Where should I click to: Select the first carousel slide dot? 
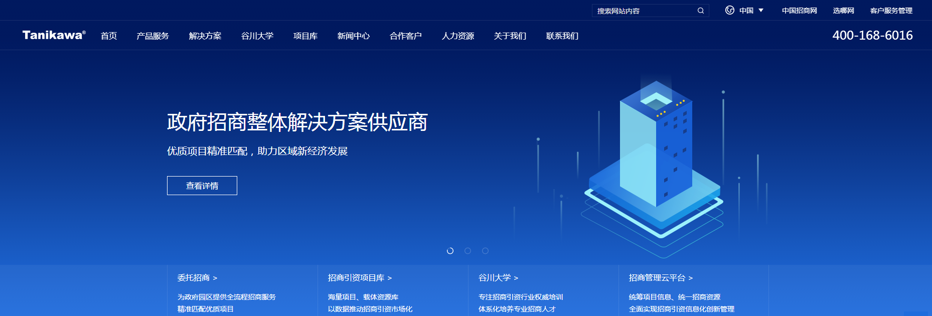coord(450,251)
